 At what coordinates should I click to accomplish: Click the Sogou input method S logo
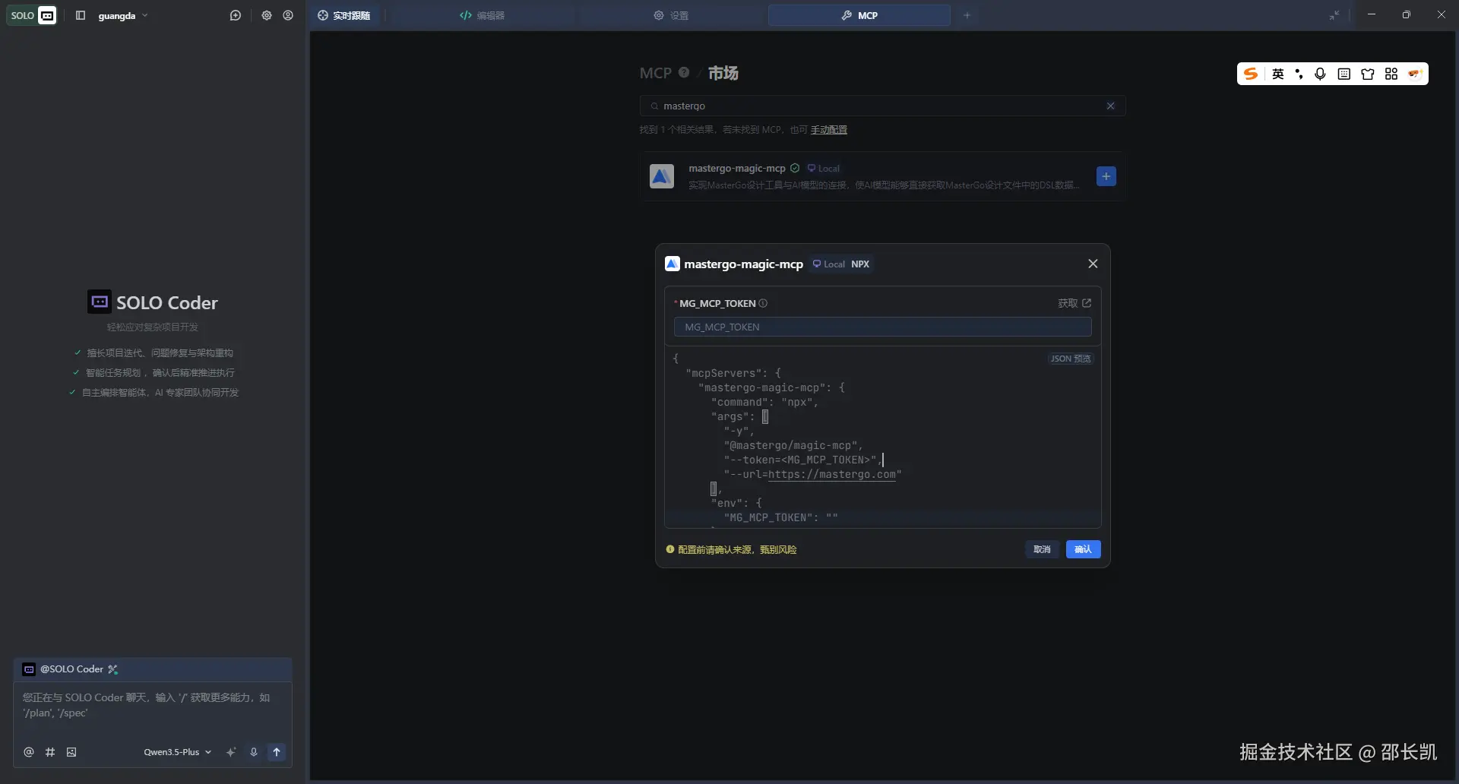[x=1251, y=74]
